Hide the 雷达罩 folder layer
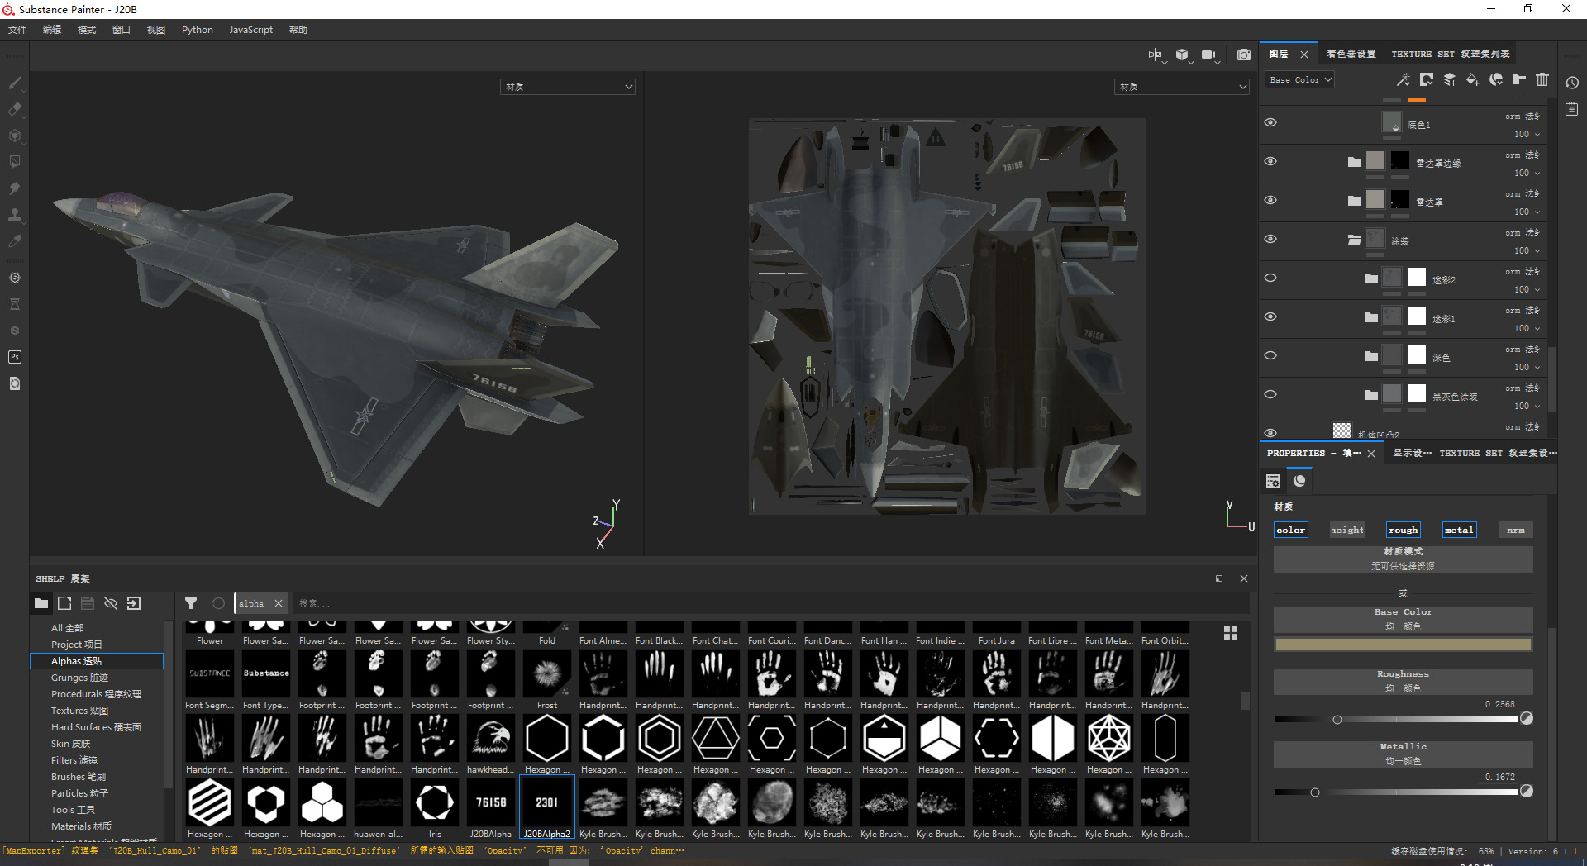Screen dimensions: 1587x866 point(1270,200)
